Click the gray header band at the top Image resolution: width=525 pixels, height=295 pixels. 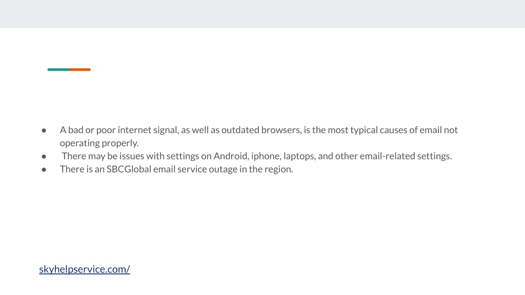(262, 14)
